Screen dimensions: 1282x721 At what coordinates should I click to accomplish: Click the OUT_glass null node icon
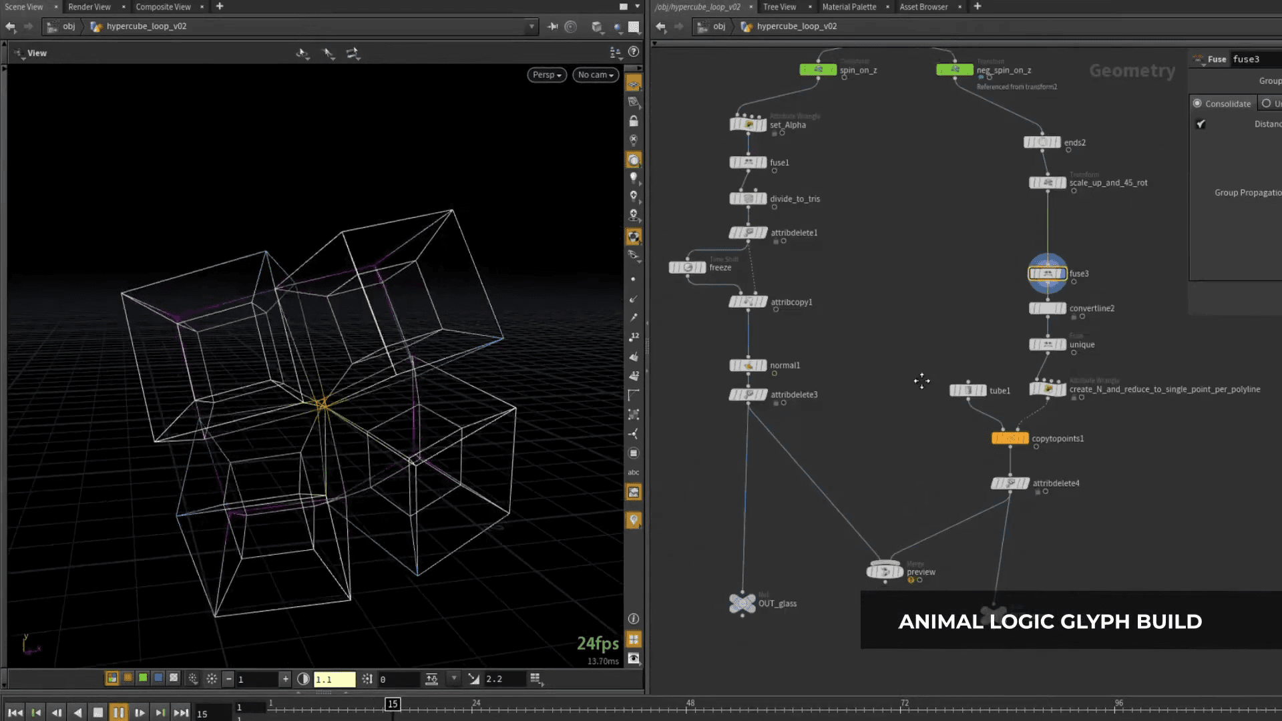(x=742, y=604)
